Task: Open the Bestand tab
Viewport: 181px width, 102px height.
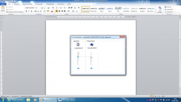Action: click(3, 4)
